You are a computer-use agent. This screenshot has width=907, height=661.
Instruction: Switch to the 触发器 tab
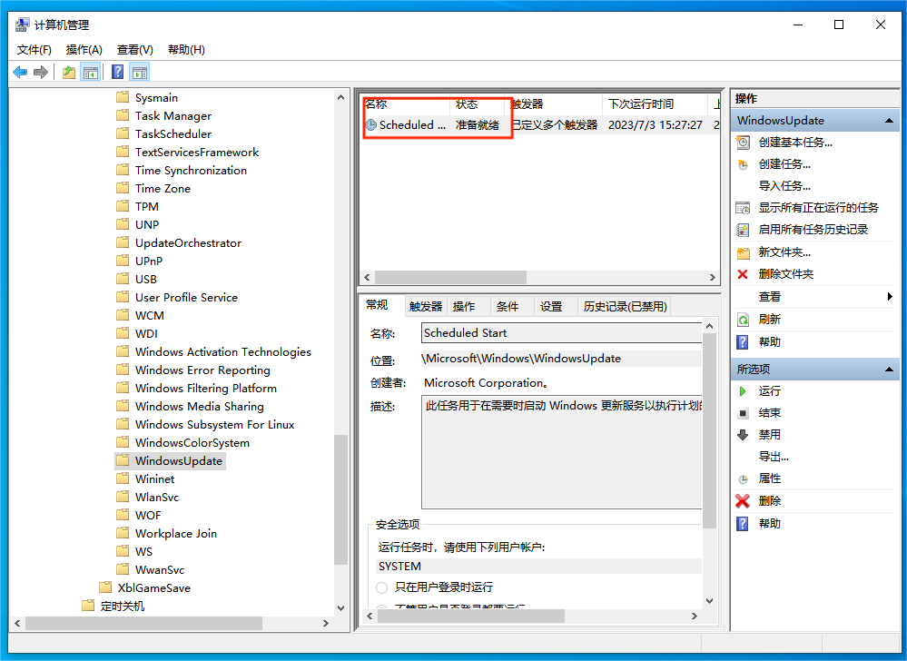pyautogui.click(x=427, y=306)
